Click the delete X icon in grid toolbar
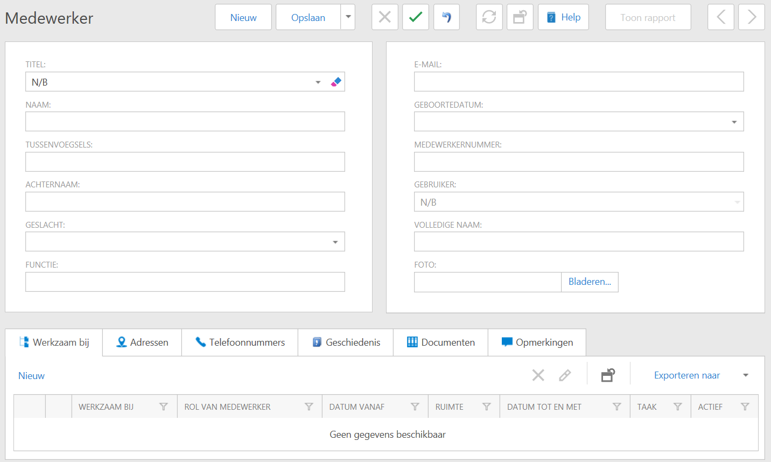This screenshot has width=771, height=462. (538, 375)
